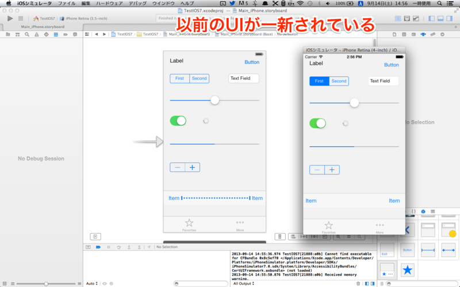Click the simulate location arrow in debug bar
The height and width of the screenshot is (287, 460).
coord(149,247)
